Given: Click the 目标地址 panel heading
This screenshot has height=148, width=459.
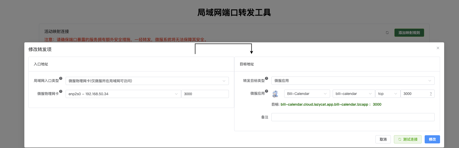Looking at the screenshot, I should pyautogui.click(x=247, y=64).
